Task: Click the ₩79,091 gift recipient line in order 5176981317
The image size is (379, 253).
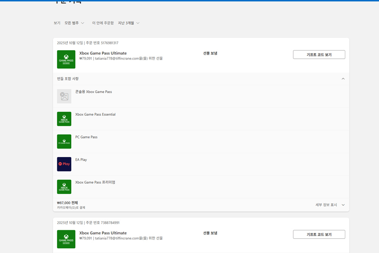Action: coord(121,58)
